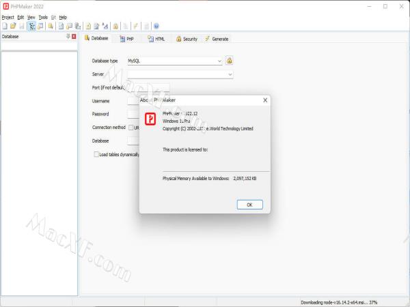This screenshot has width=410, height=307.
Task: Click the yellow database arrow toolbar icon
Action: 51,26
